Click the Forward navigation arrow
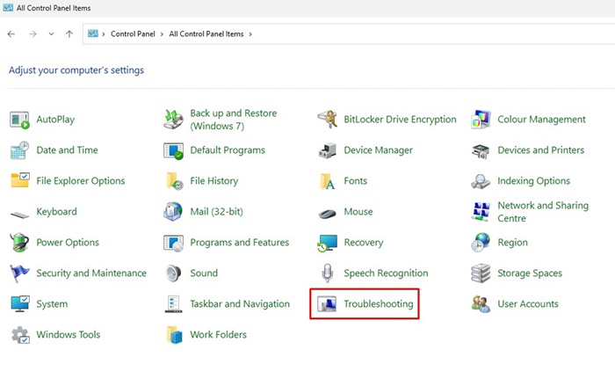615x379 pixels. coord(33,34)
